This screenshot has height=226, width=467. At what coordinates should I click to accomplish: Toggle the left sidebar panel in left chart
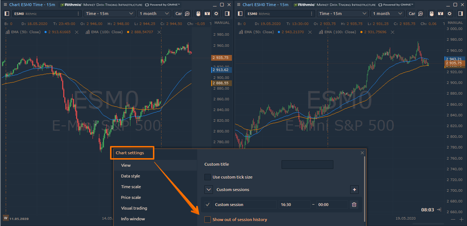click(7, 14)
